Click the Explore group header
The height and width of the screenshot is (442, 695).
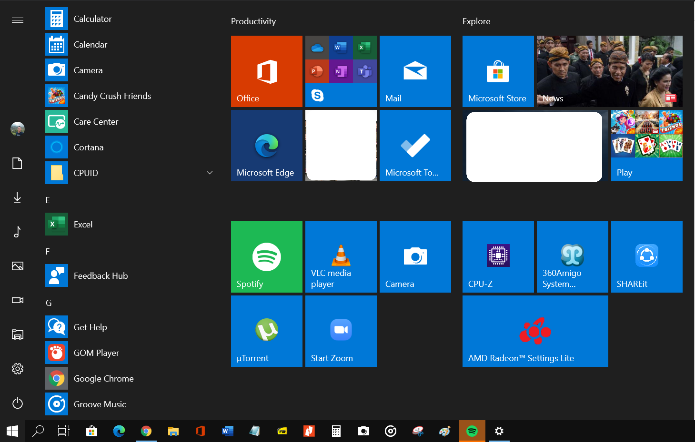(476, 21)
